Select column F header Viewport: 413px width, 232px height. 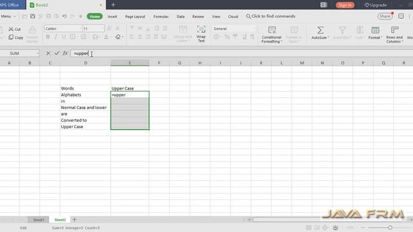[159, 63]
